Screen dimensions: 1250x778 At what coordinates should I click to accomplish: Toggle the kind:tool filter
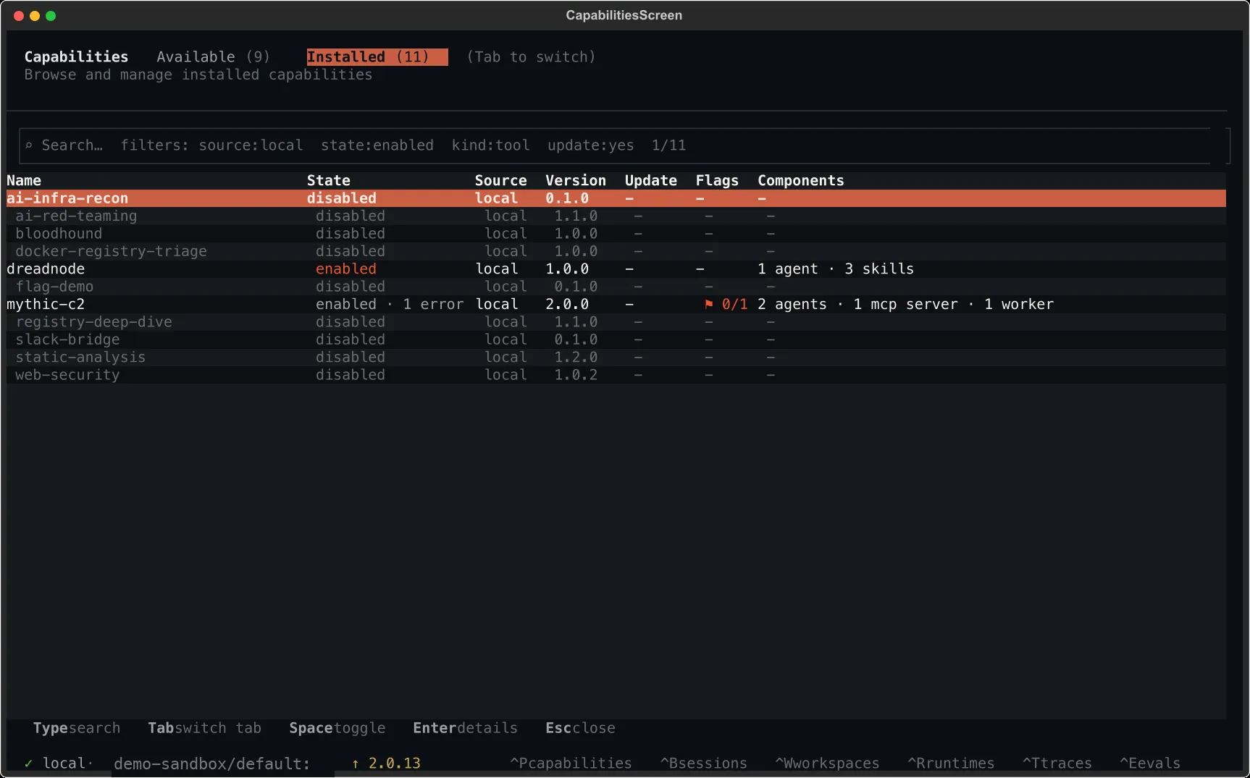coord(491,145)
